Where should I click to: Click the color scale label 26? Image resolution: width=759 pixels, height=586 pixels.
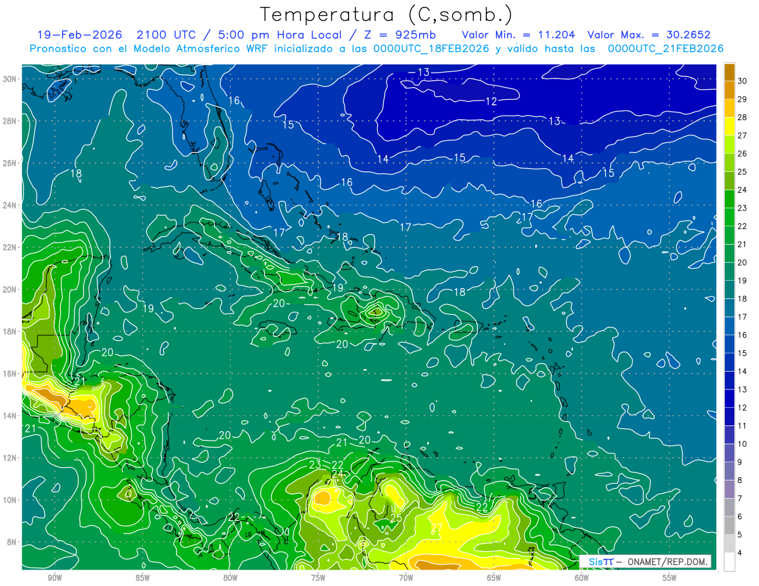pyautogui.click(x=743, y=154)
